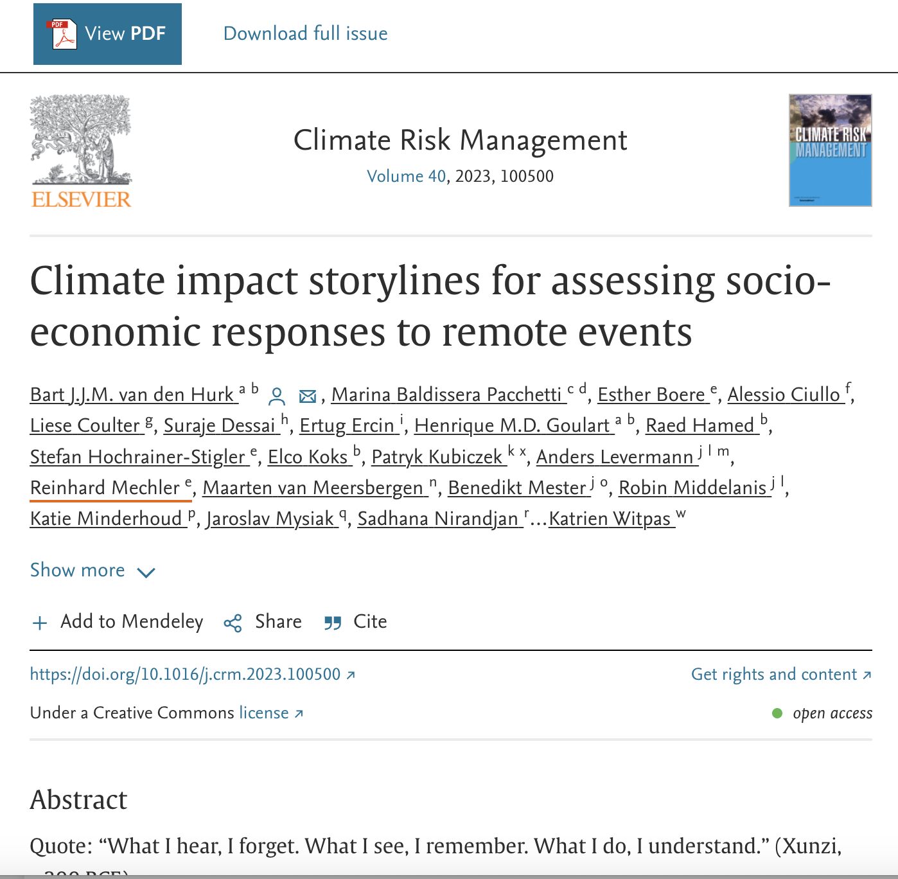Open the View PDF button
The width and height of the screenshot is (898, 879).
107,33
